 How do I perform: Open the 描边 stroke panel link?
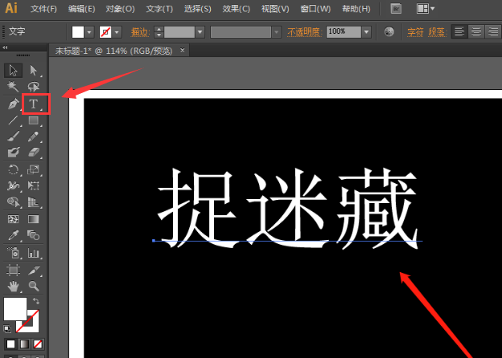point(140,32)
